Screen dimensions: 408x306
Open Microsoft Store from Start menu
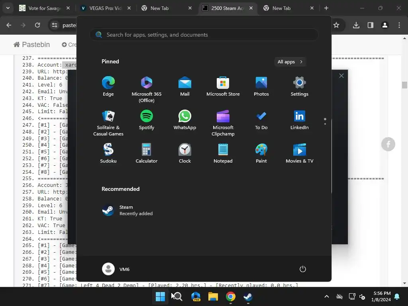pyautogui.click(x=223, y=86)
